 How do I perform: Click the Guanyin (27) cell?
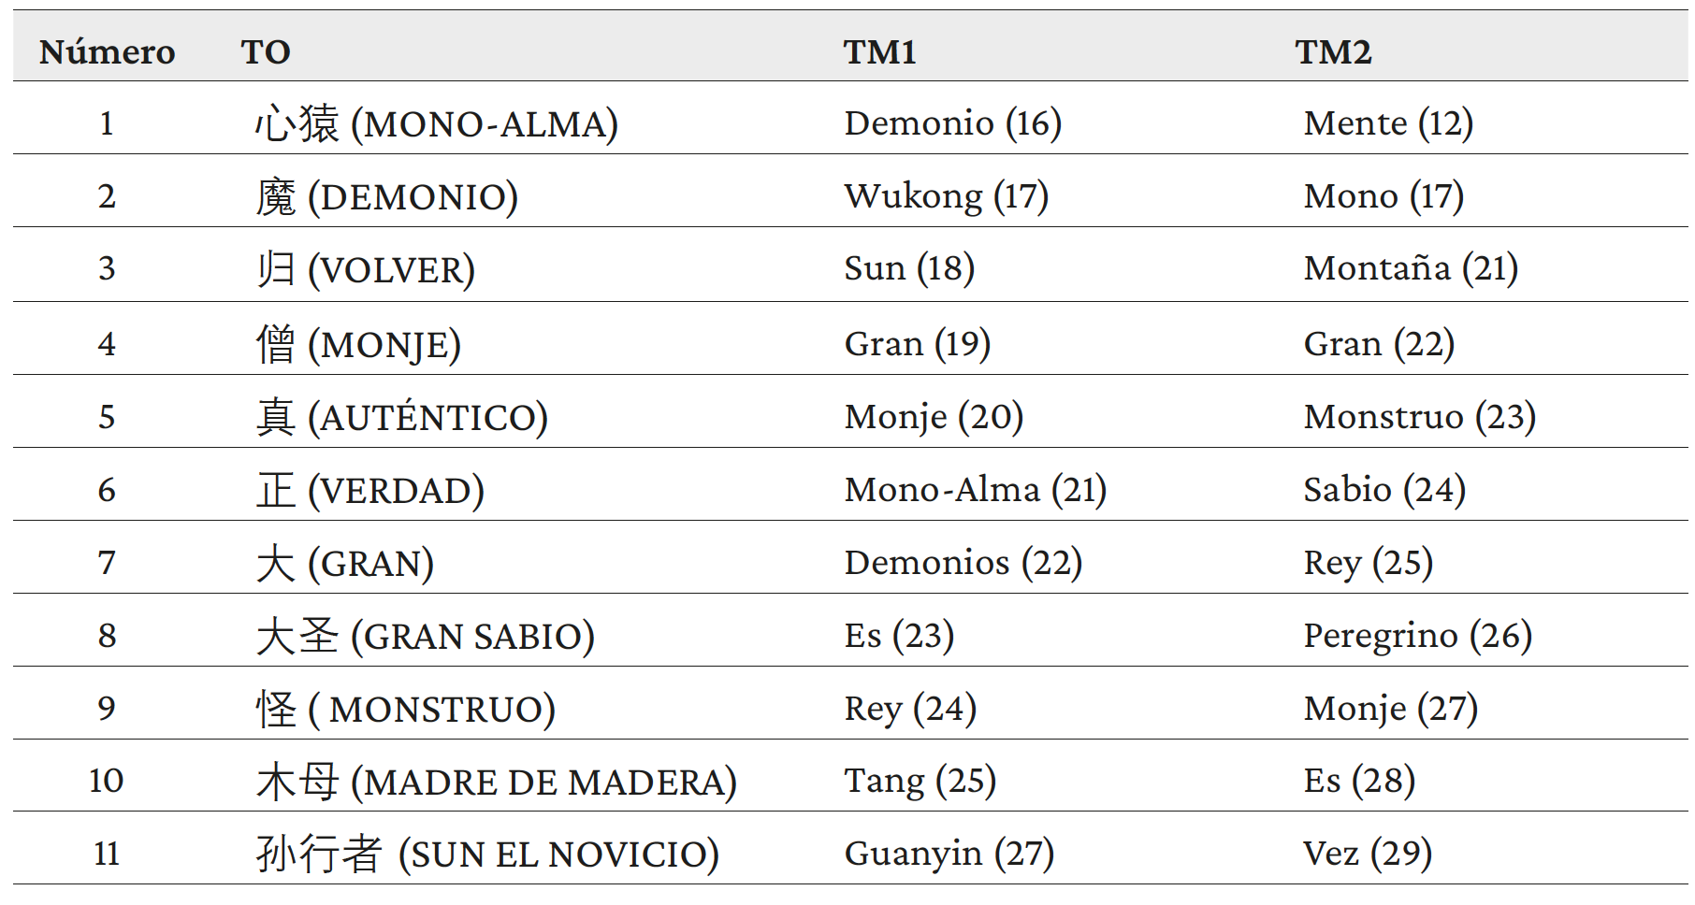pos(949,854)
